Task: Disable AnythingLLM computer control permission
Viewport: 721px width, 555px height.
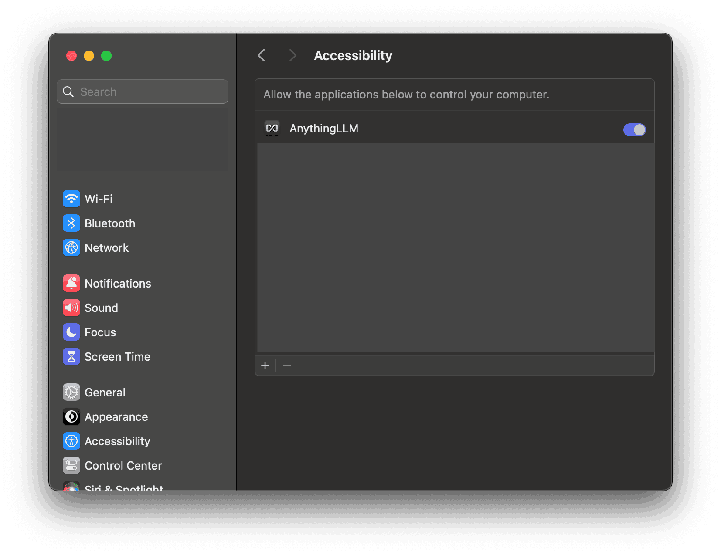Action: click(634, 129)
